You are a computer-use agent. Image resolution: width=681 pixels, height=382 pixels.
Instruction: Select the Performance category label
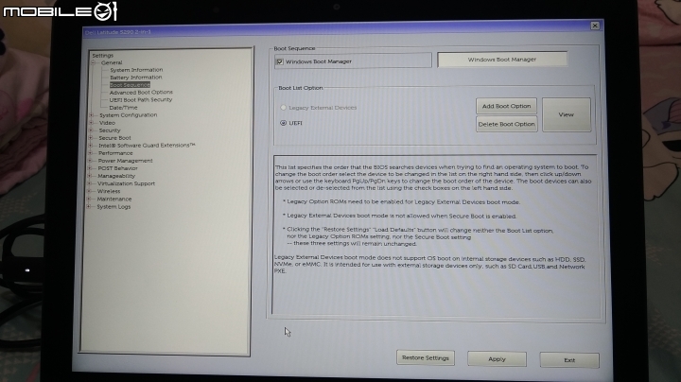coord(115,153)
